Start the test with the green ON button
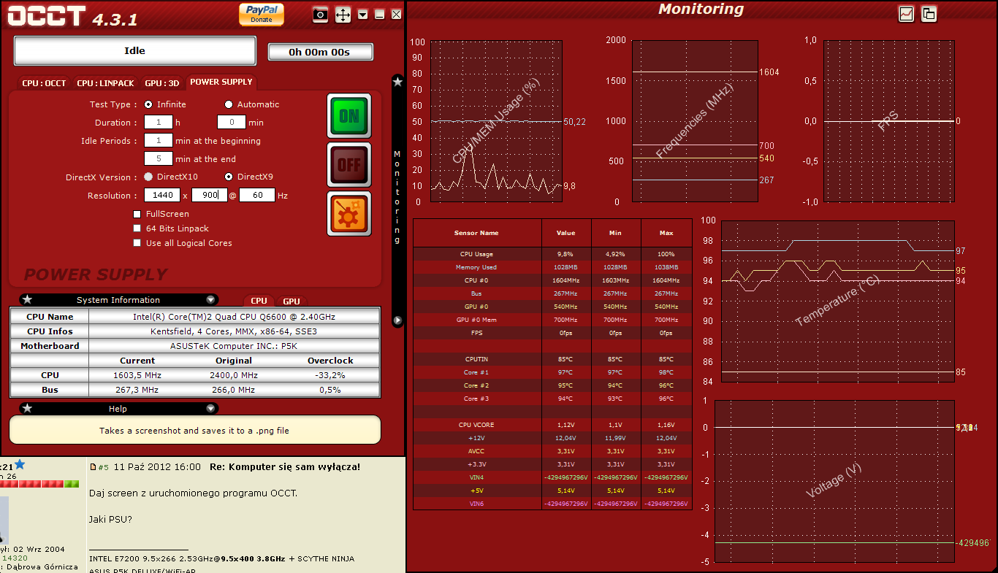The width and height of the screenshot is (998, 573). [349, 115]
